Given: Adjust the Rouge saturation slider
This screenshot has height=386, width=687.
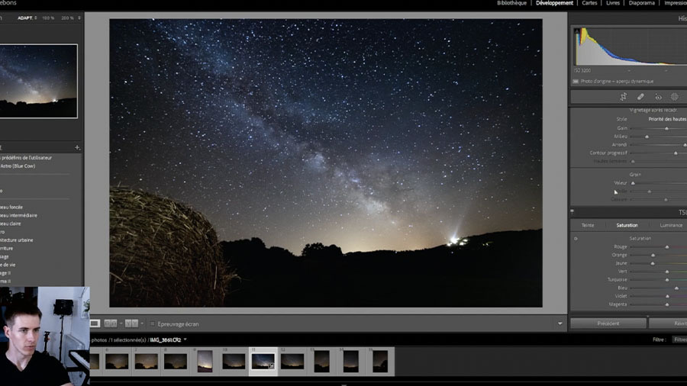Looking at the screenshot, I should pyautogui.click(x=667, y=247).
